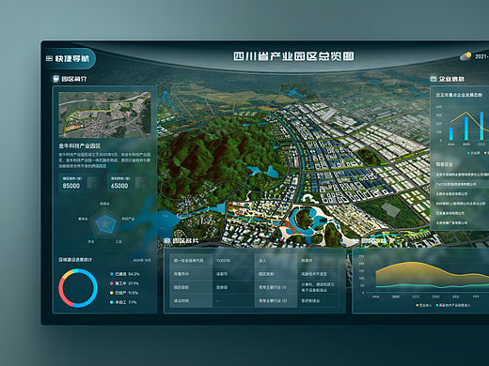Click the weather cloud-and-sun icon
Viewport: 489px width, 366px height.
pos(465,56)
